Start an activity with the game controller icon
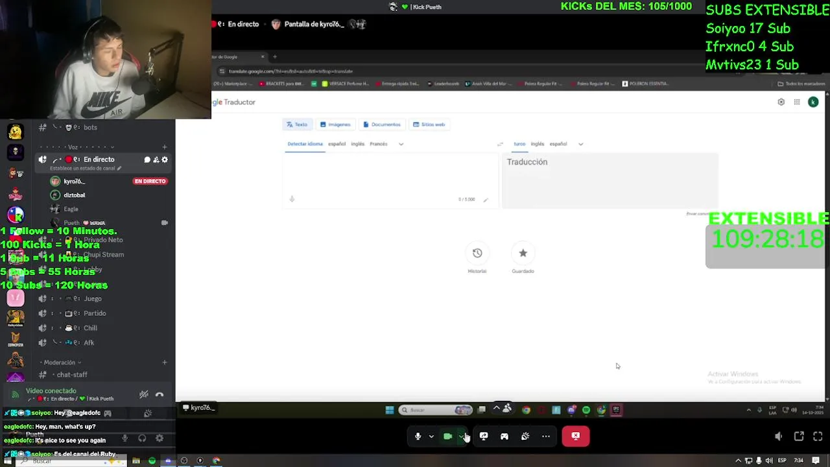 pyautogui.click(x=504, y=437)
